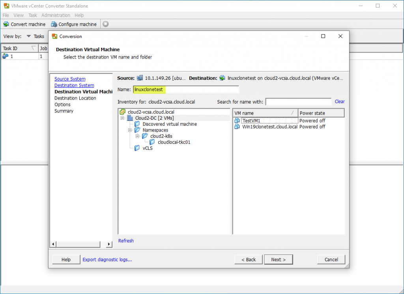The image size is (404, 294).
Task: Click the TestVM1 virtual machine icon
Action: (237, 121)
